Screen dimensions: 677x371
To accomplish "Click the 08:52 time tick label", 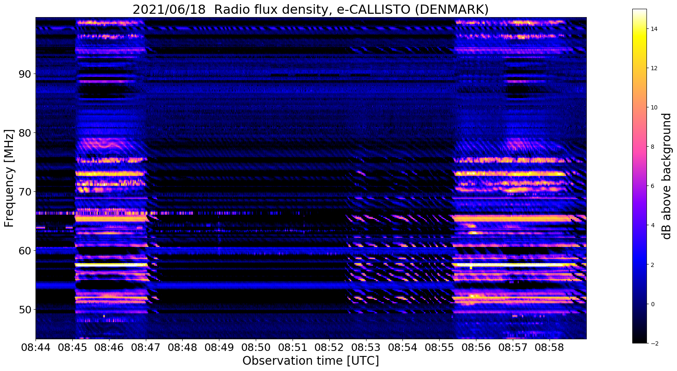I will point(329,347).
